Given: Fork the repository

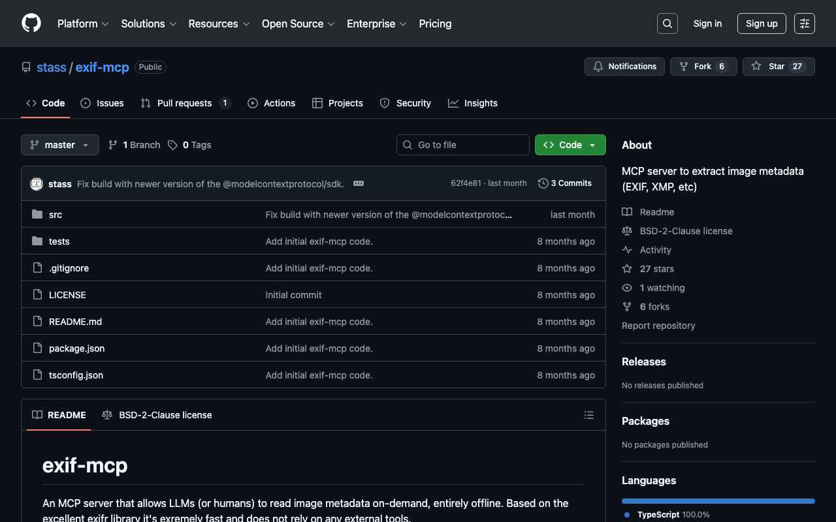Looking at the screenshot, I should (696, 67).
